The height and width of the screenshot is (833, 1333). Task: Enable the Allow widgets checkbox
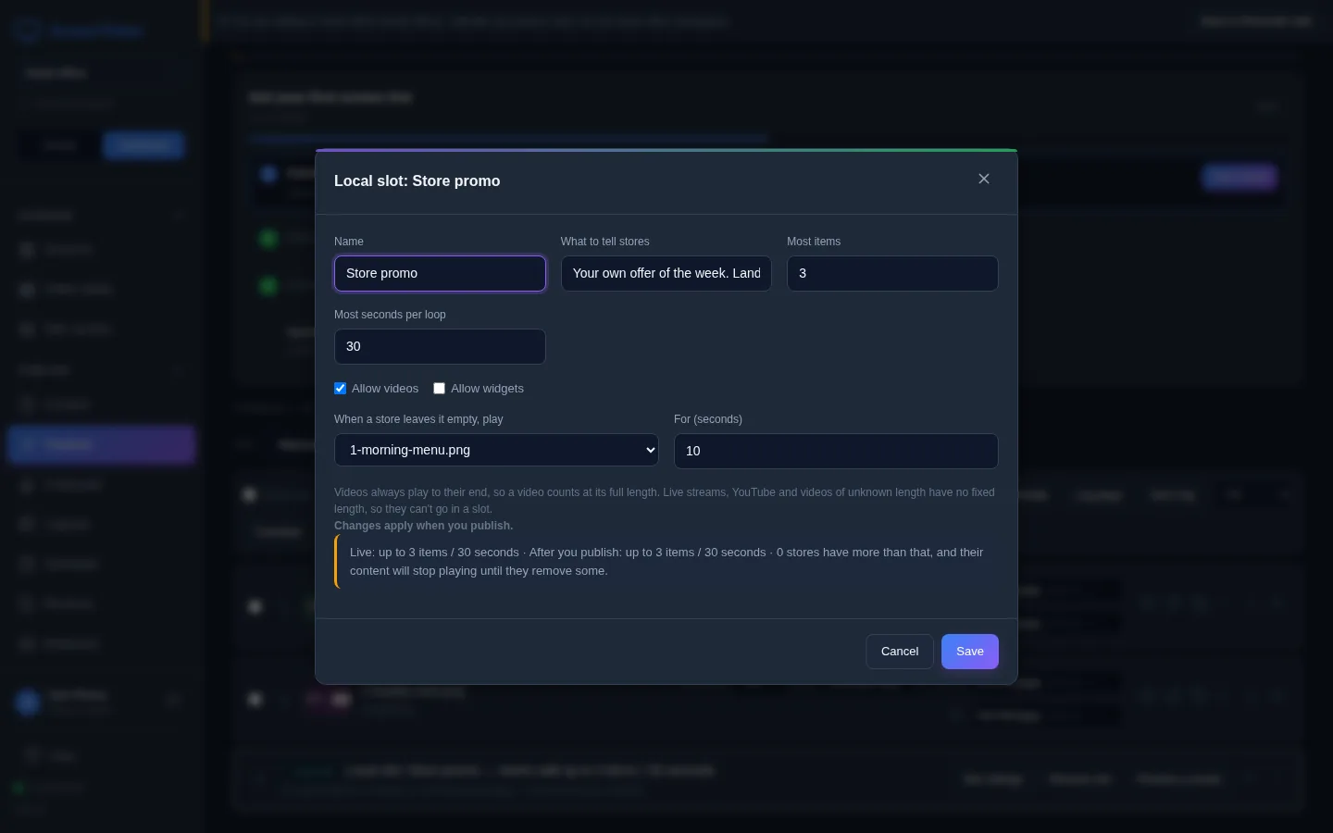[439, 389]
